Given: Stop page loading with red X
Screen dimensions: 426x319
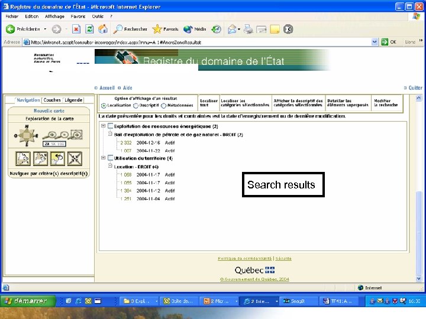Looking at the screenshot, I should pos(76,29).
